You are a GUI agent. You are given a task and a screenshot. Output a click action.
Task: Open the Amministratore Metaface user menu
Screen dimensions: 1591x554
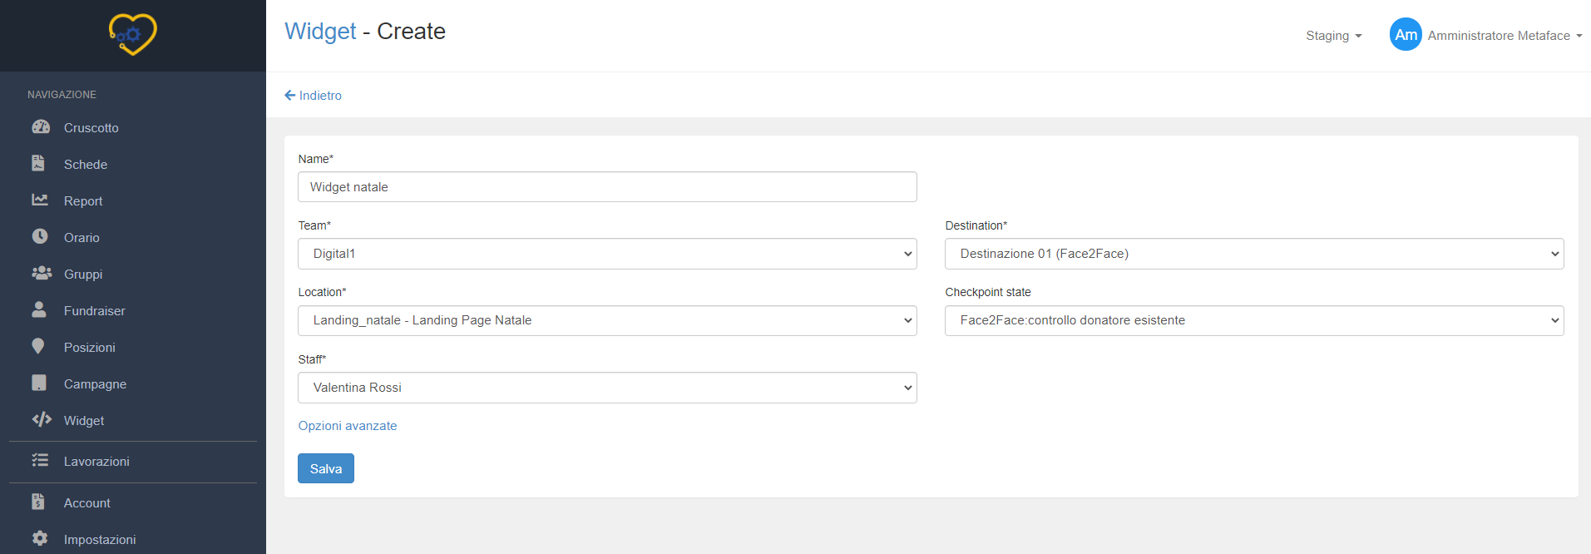1487,36
